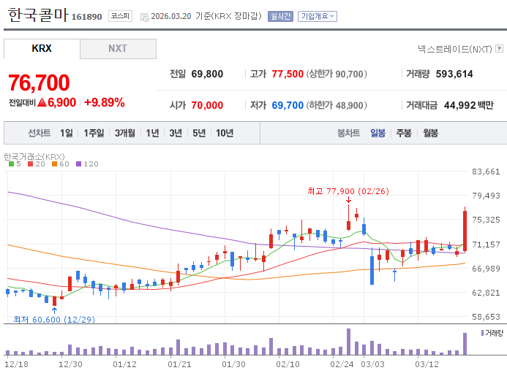Click the green 5-day moving average legend swatch
Viewport: 507px width, 373px height.
(x=11, y=164)
